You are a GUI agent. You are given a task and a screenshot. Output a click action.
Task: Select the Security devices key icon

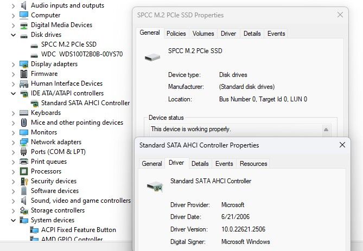(24, 181)
